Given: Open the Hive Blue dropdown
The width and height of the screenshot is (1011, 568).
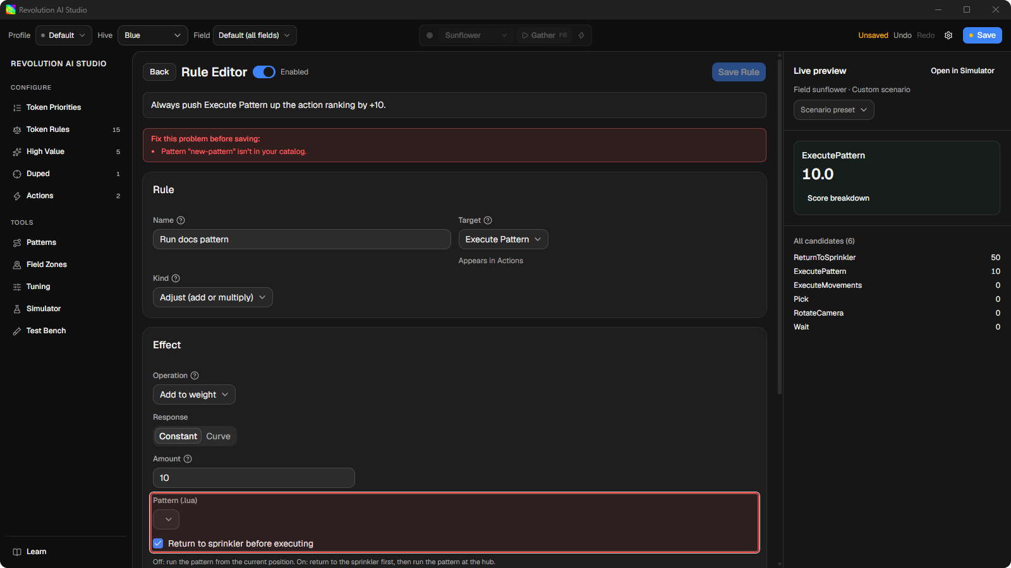Looking at the screenshot, I should click(153, 35).
